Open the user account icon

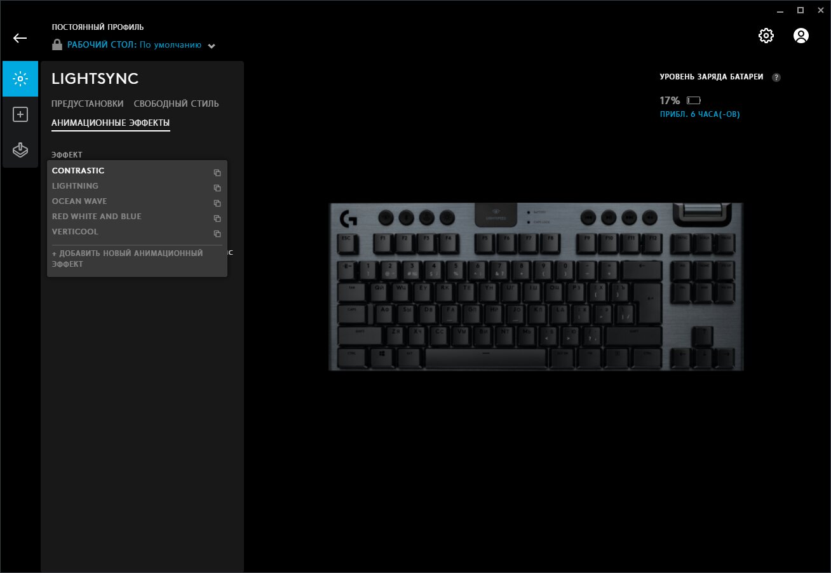pyautogui.click(x=801, y=36)
